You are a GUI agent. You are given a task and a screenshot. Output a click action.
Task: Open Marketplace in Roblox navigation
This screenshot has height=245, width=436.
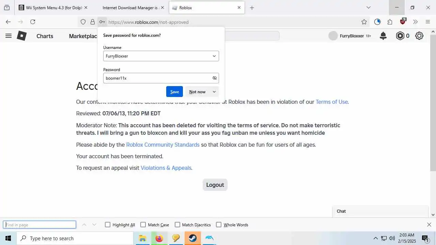[83, 36]
